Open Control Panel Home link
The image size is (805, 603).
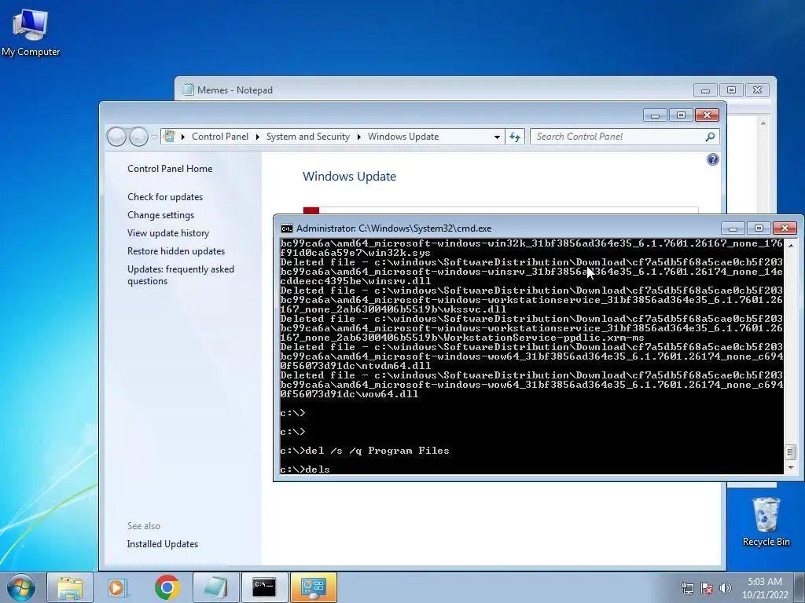(x=170, y=169)
